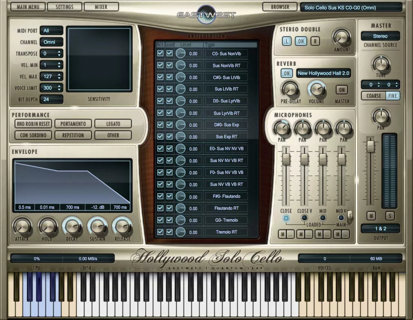Click the Repetition performance button

(x=73, y=135)
